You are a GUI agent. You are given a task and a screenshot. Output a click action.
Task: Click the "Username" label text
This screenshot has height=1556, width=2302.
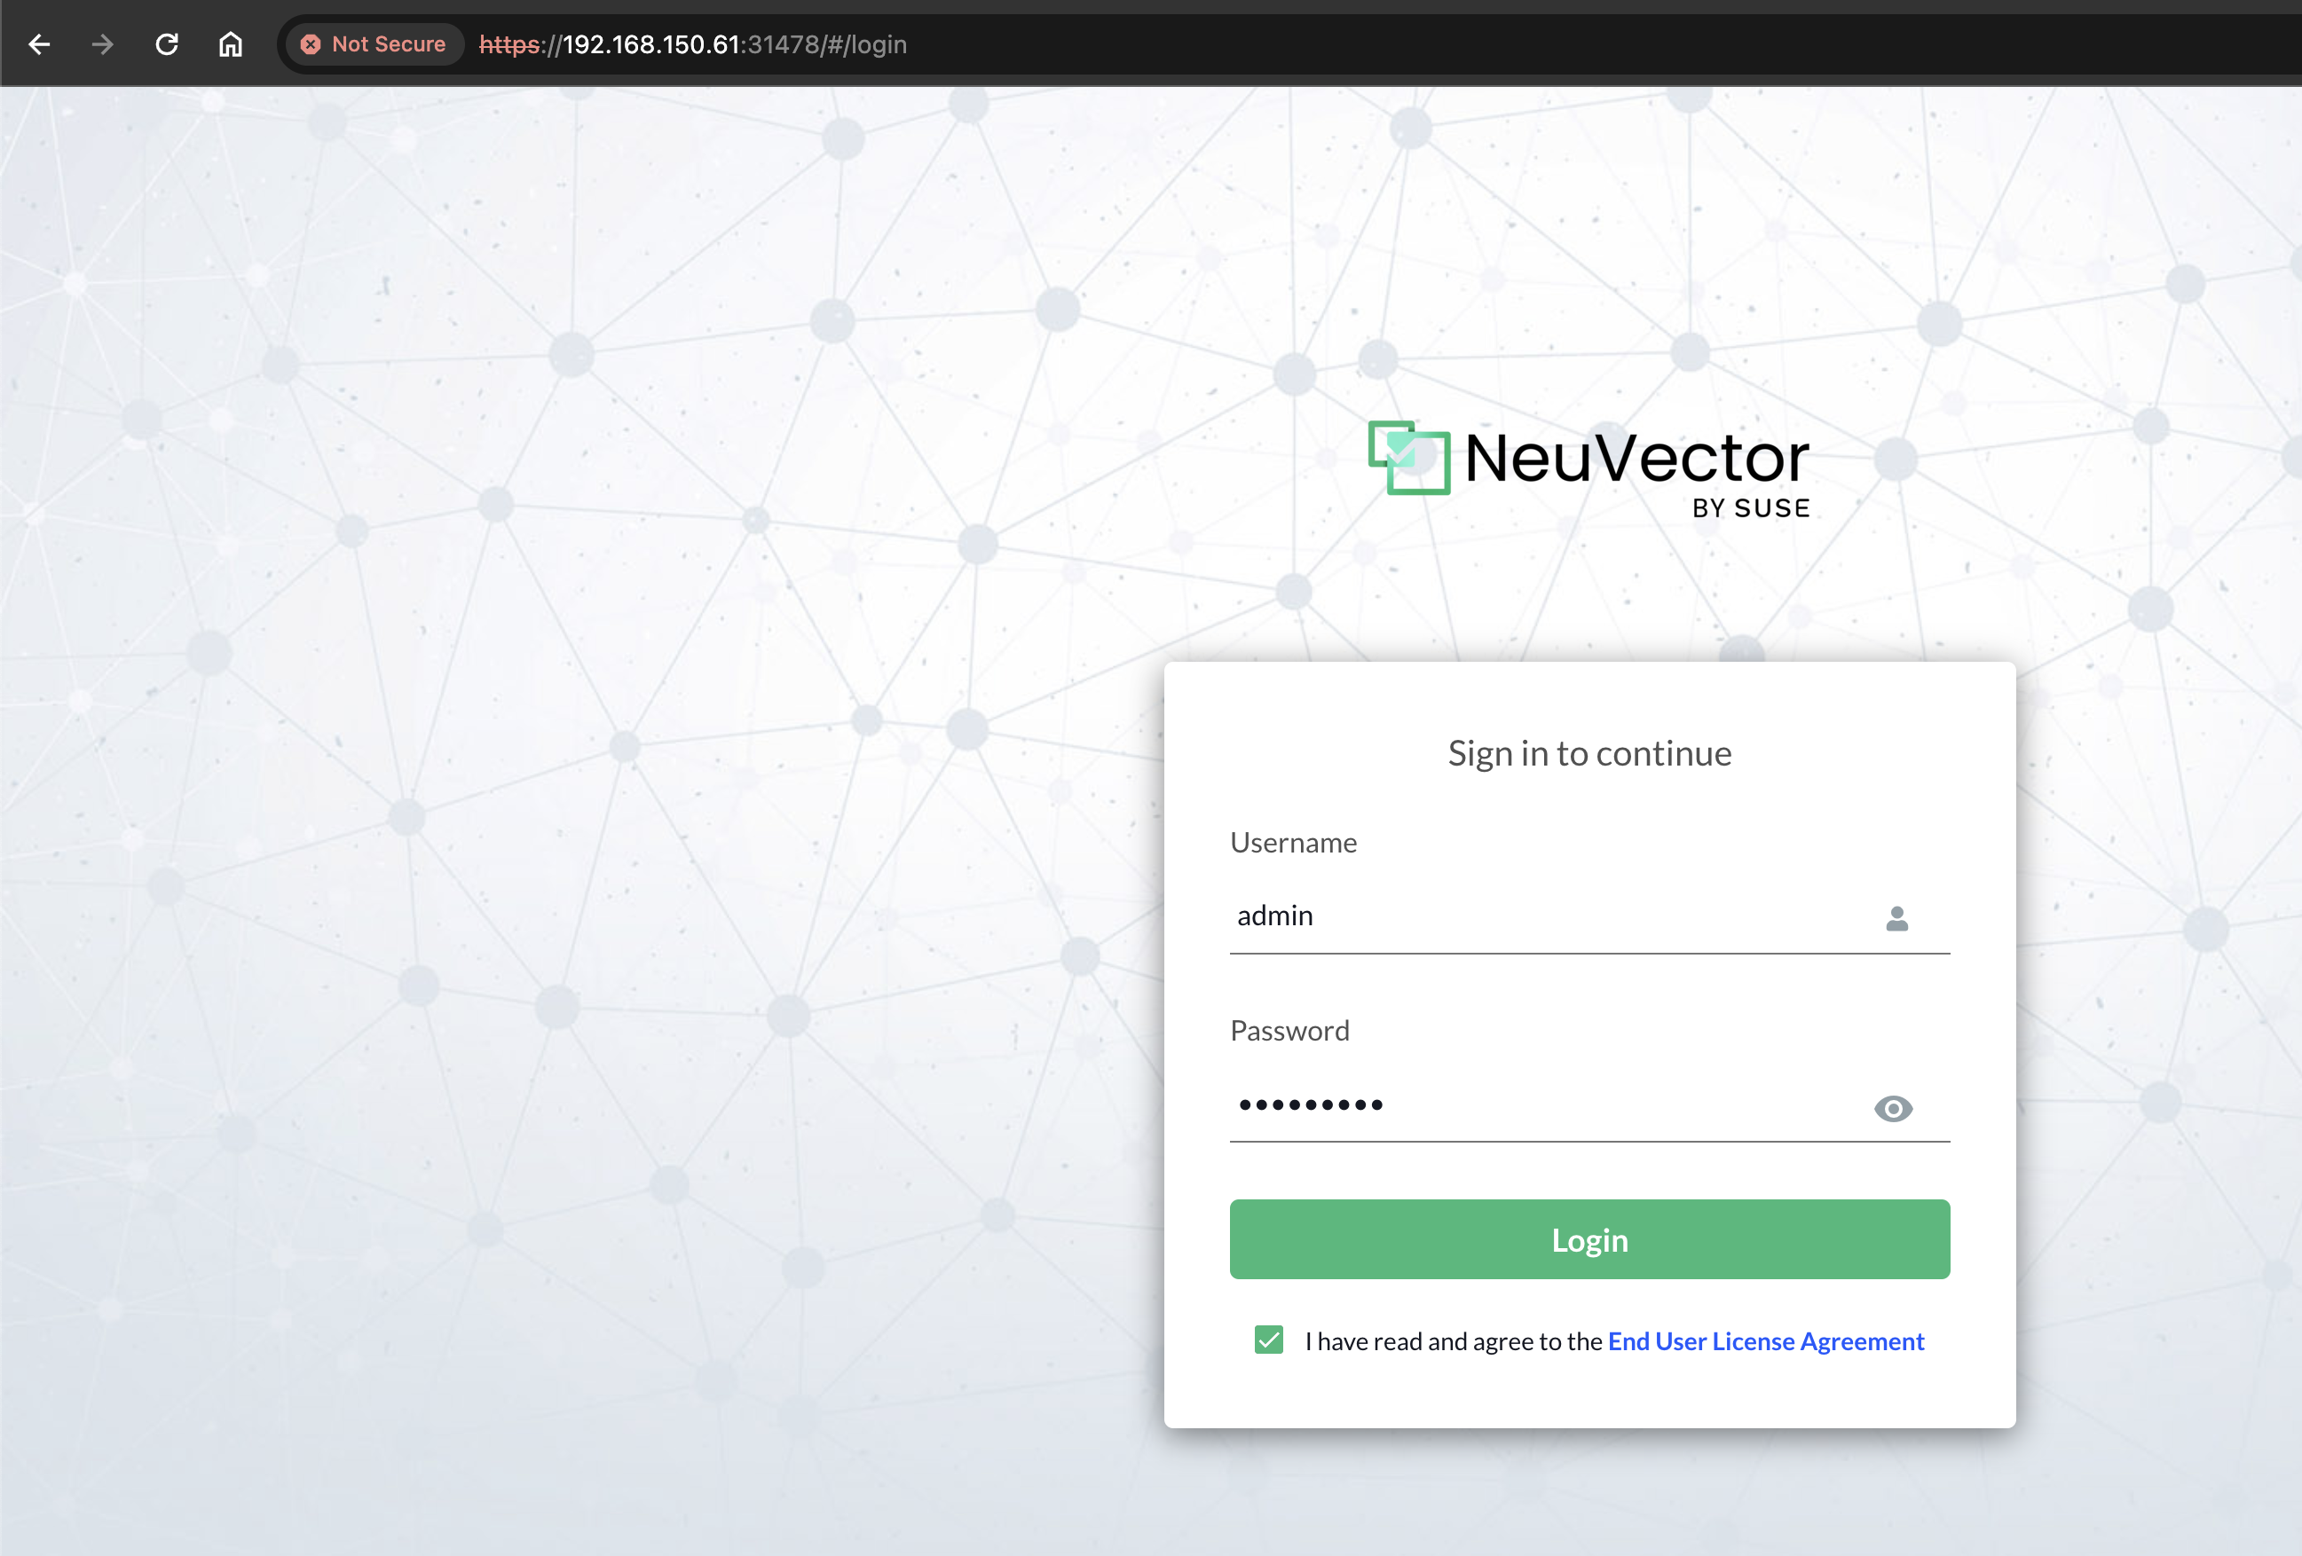click(x=1293, y=842)
